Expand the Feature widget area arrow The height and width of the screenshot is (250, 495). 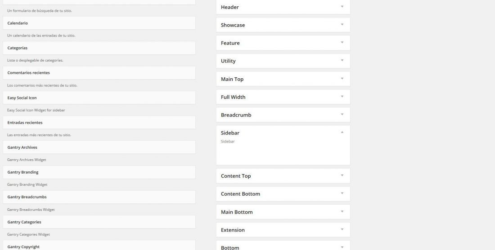pos(342,43)
